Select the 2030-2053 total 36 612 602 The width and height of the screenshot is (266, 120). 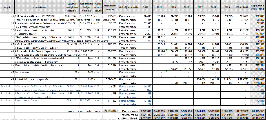click(x=242, y=111)
